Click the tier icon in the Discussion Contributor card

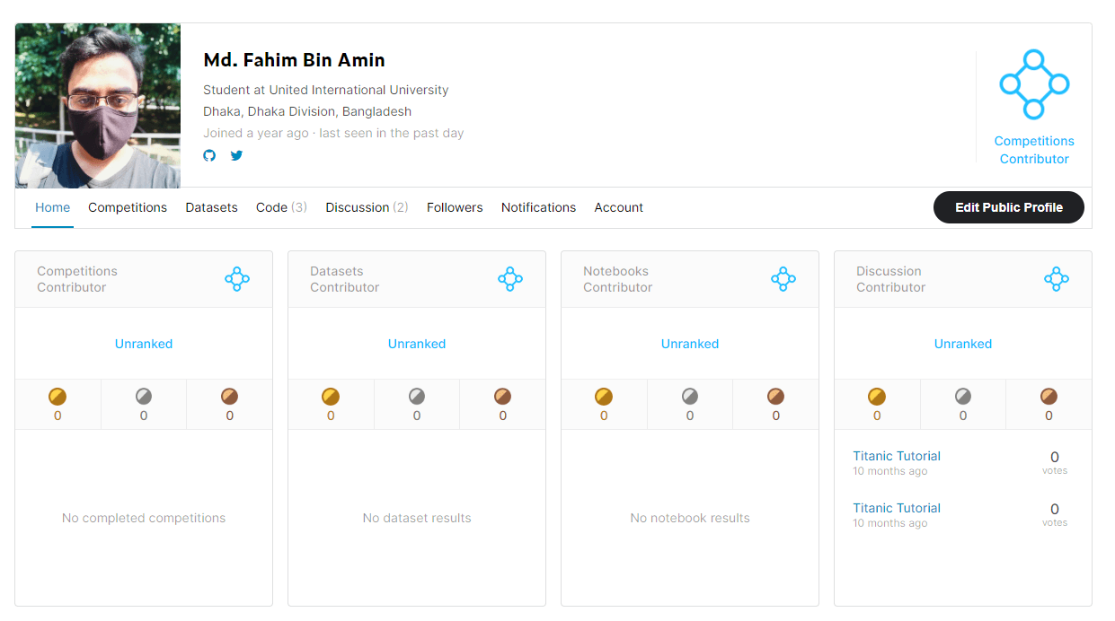click(1057, 279)
